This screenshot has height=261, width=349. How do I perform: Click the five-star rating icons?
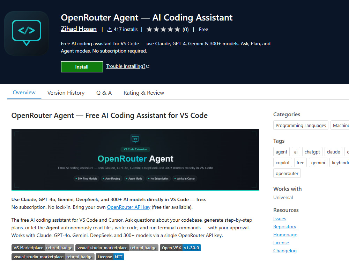coord(163,29)
